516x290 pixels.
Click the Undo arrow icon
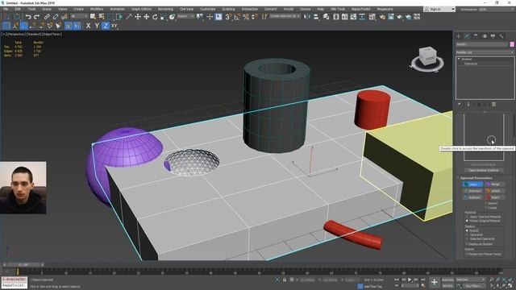pyautogui.click(x=28, y=17)
